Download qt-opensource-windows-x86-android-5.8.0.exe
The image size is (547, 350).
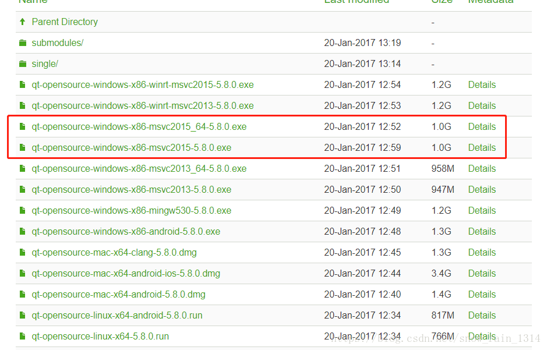tap(126, 231)
